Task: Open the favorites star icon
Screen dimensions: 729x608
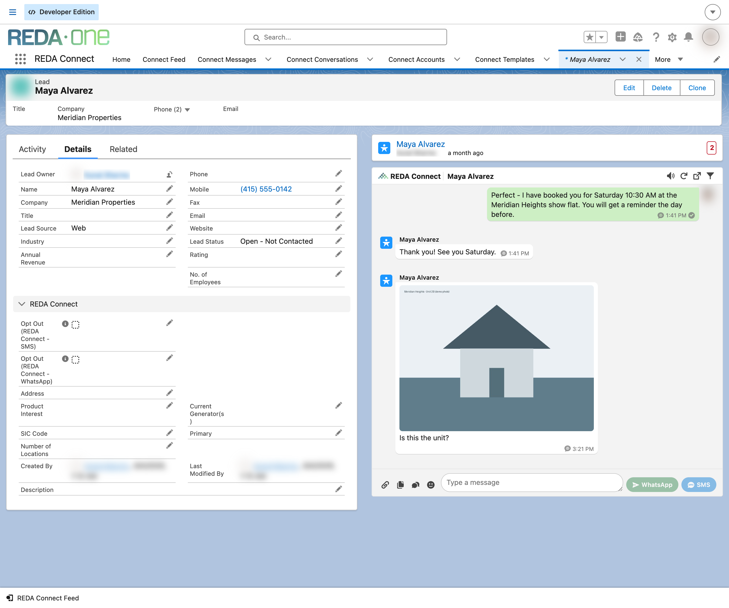Action: pyautogui.click(x=590, y=37)
